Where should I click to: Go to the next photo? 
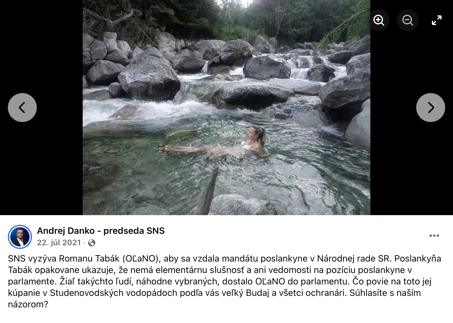tap(430, 108)
